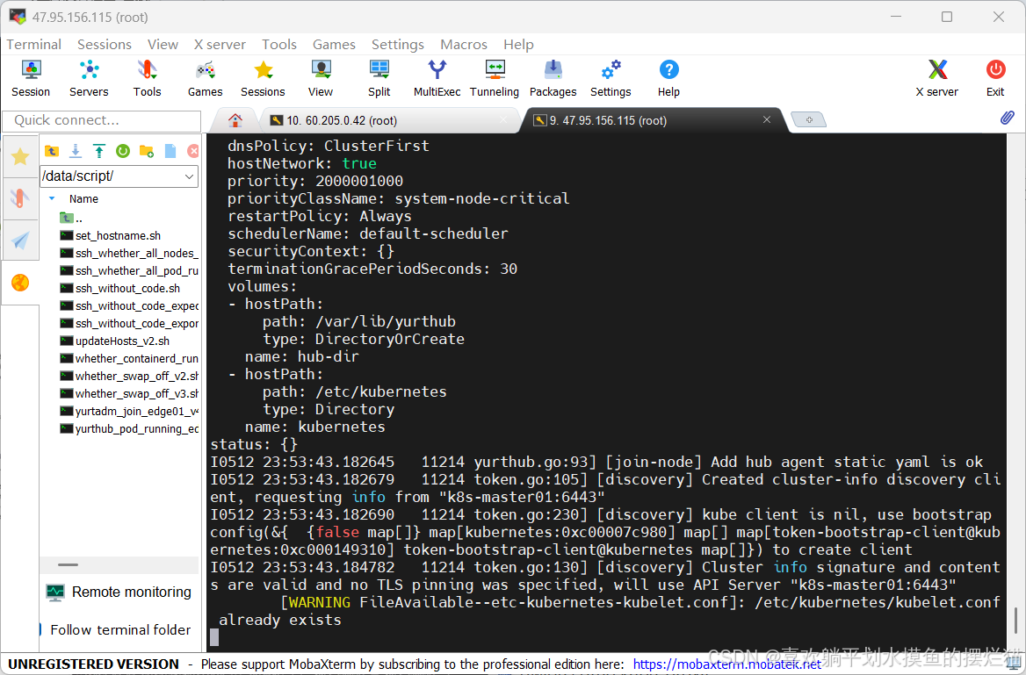Click the Remote monitoring button
The height and width of the screenshot is (675, 1026).
[x=119, y=592]
